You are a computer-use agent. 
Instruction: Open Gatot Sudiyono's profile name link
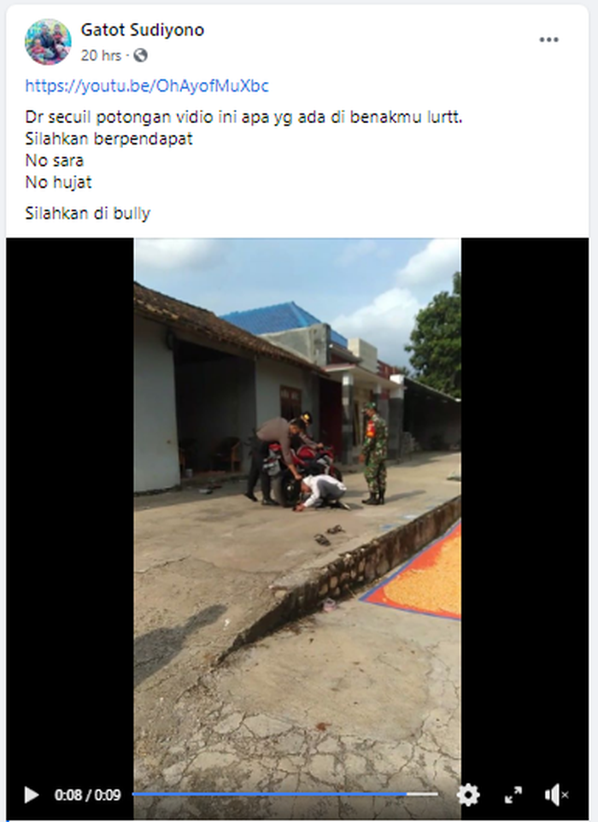[143, 30]
